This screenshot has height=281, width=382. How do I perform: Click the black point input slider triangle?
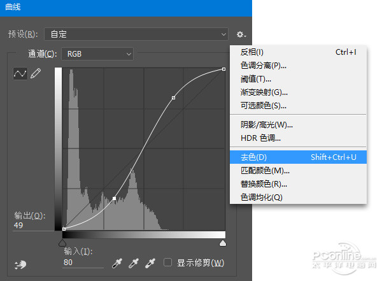(x=62, y=243)
